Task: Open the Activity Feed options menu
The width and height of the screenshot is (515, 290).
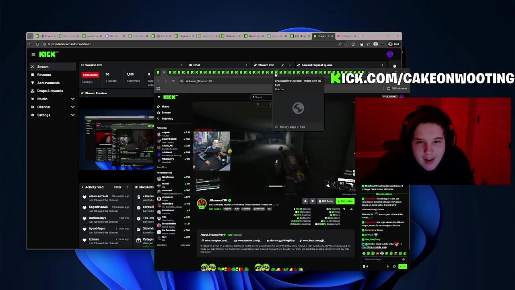Action: [x=128, y=187]
